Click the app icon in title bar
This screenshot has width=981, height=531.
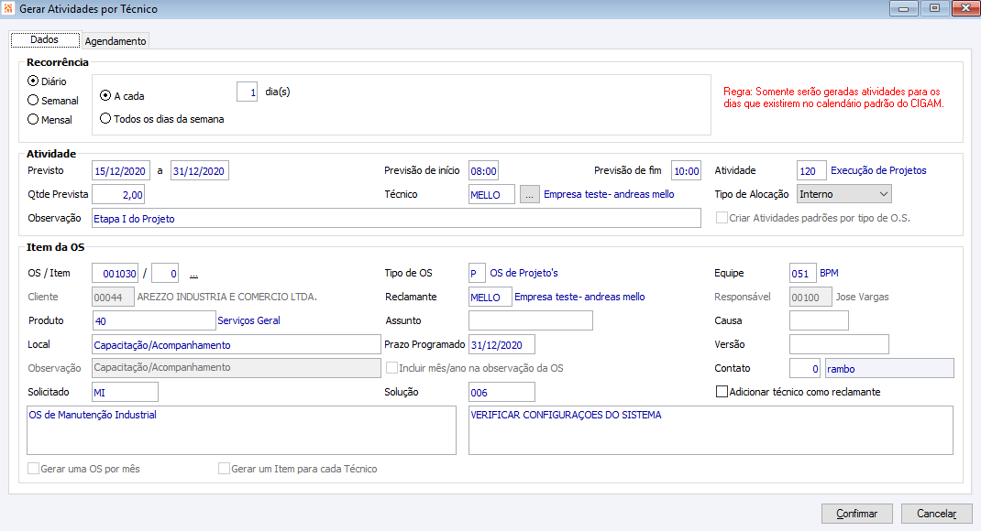[x=9, y=8]
